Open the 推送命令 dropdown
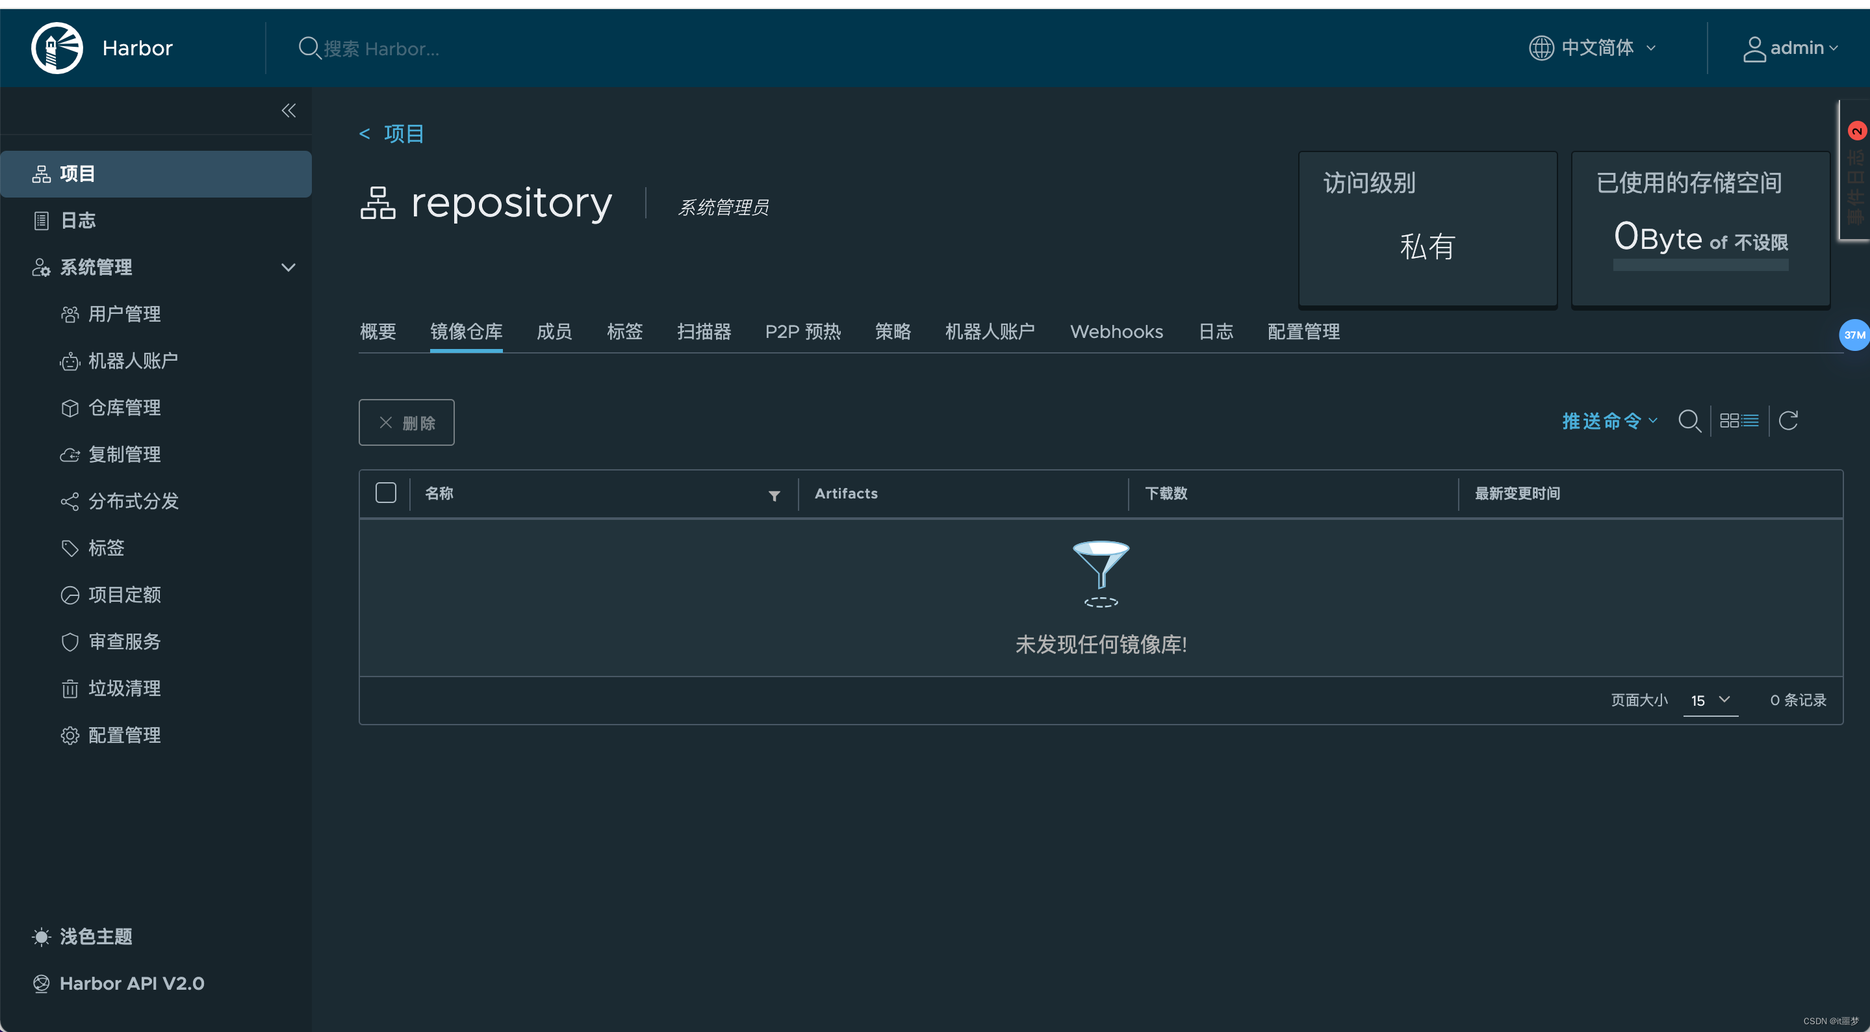The image size is (1870, 1032). coord(1609,421)
